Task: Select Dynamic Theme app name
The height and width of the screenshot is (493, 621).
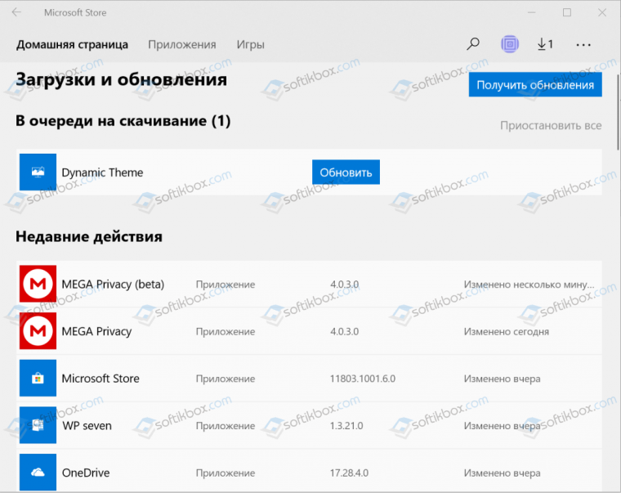Action: pos(102,173)
